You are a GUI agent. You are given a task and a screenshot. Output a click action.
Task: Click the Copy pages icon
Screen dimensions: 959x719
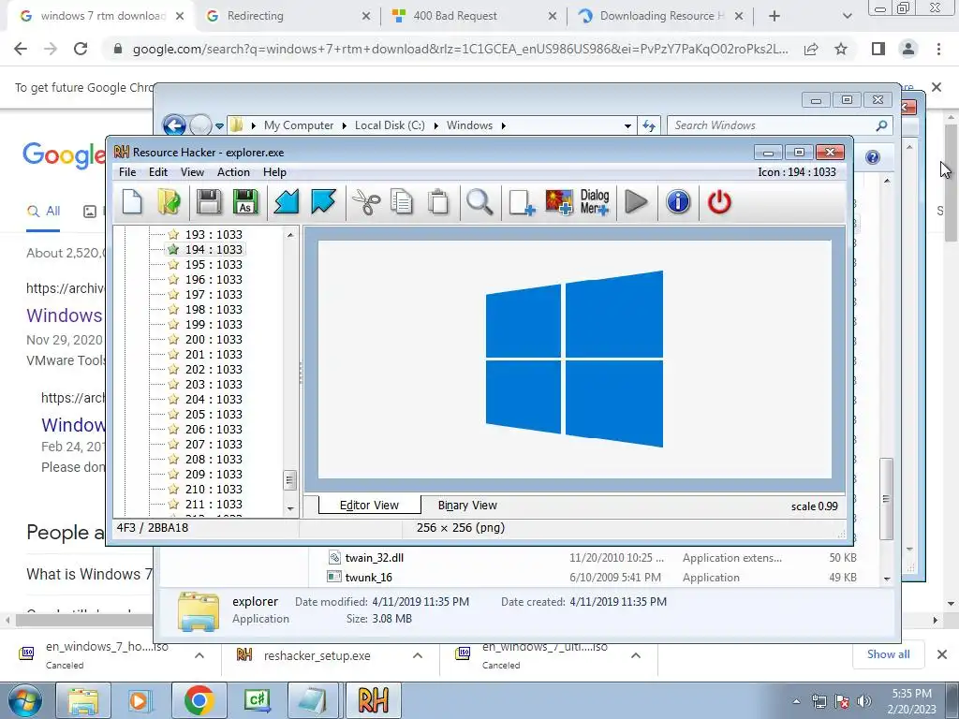402,202
